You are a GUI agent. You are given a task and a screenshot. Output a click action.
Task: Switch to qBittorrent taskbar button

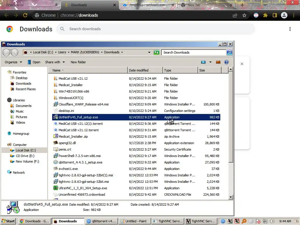click(x=101, y=221)
